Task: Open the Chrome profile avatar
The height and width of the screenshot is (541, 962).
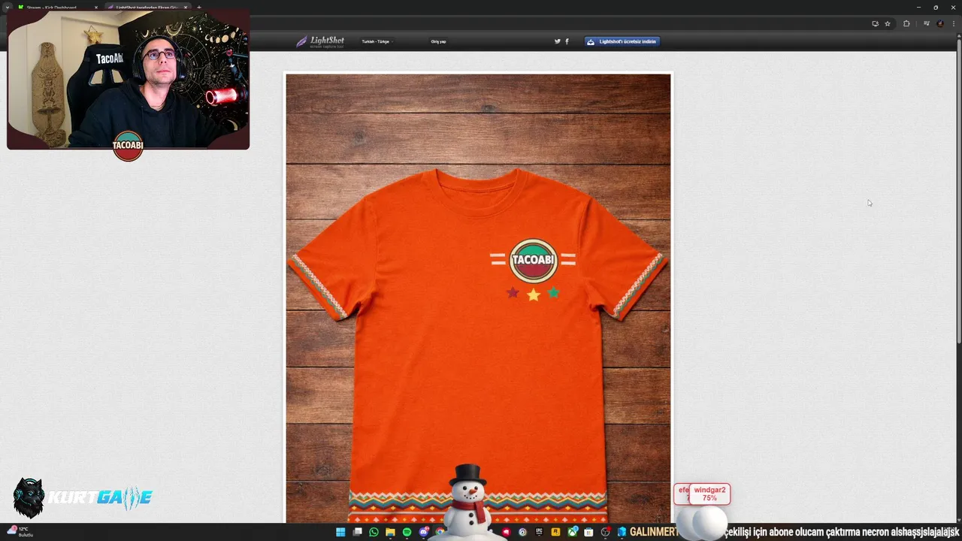Action: [x=940, y=23]
